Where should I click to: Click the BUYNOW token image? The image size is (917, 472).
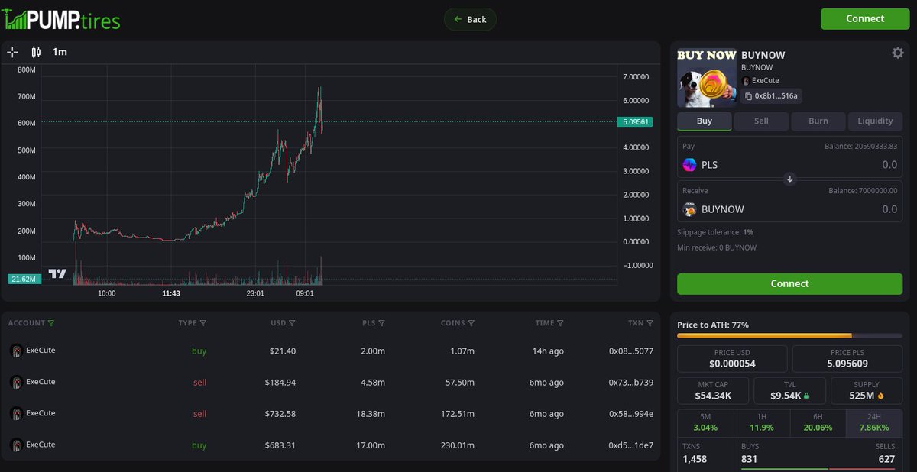pos(707,77)
